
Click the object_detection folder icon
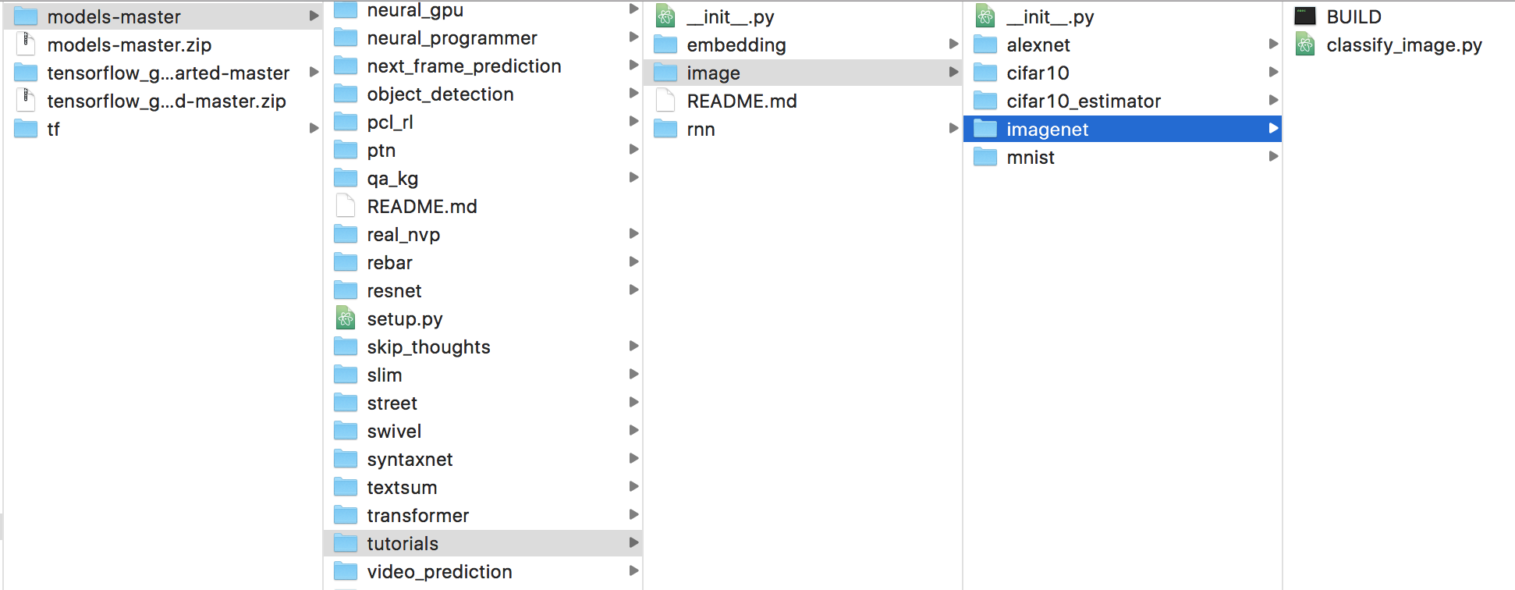[346, 94]
